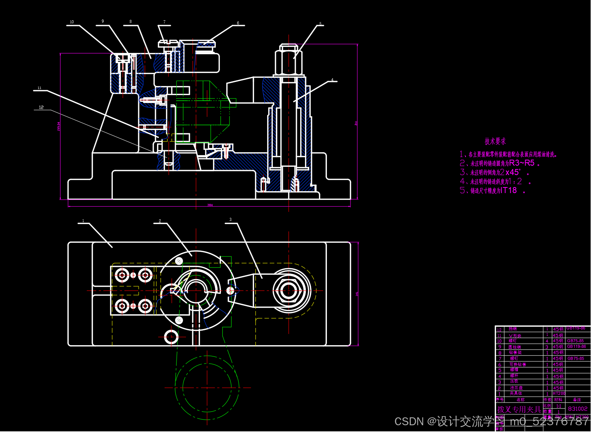Screen dimensions: 591x432
Task: Click GB119-86 remark in the 圆柱销 row
Action: point(577,346)
